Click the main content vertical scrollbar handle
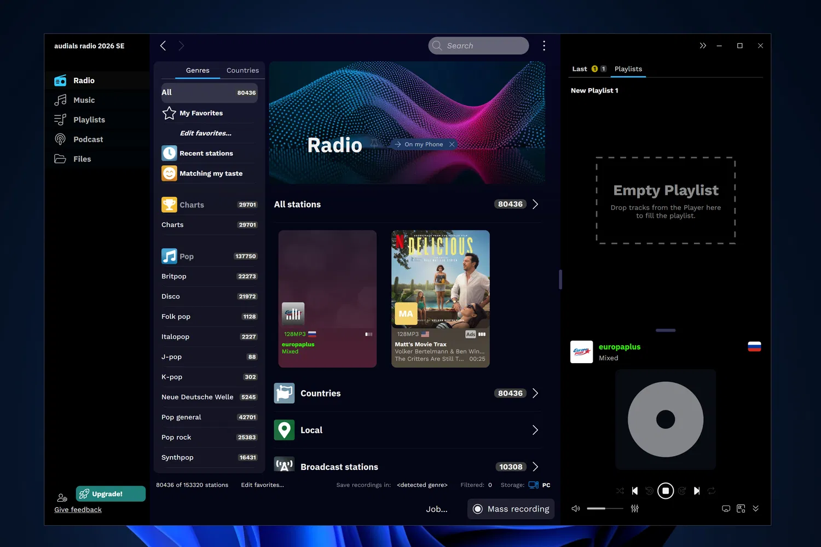The height and width of the screenshot is (547, 821). [x=560, y=280]
